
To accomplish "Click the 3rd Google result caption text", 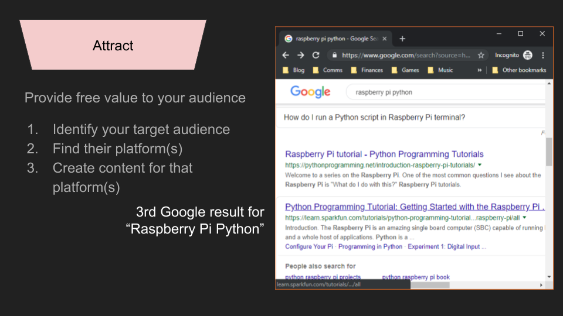I will 195,221.
